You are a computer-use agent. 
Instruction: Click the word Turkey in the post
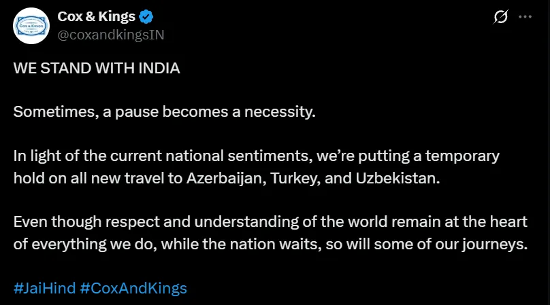tap(295, 178)
